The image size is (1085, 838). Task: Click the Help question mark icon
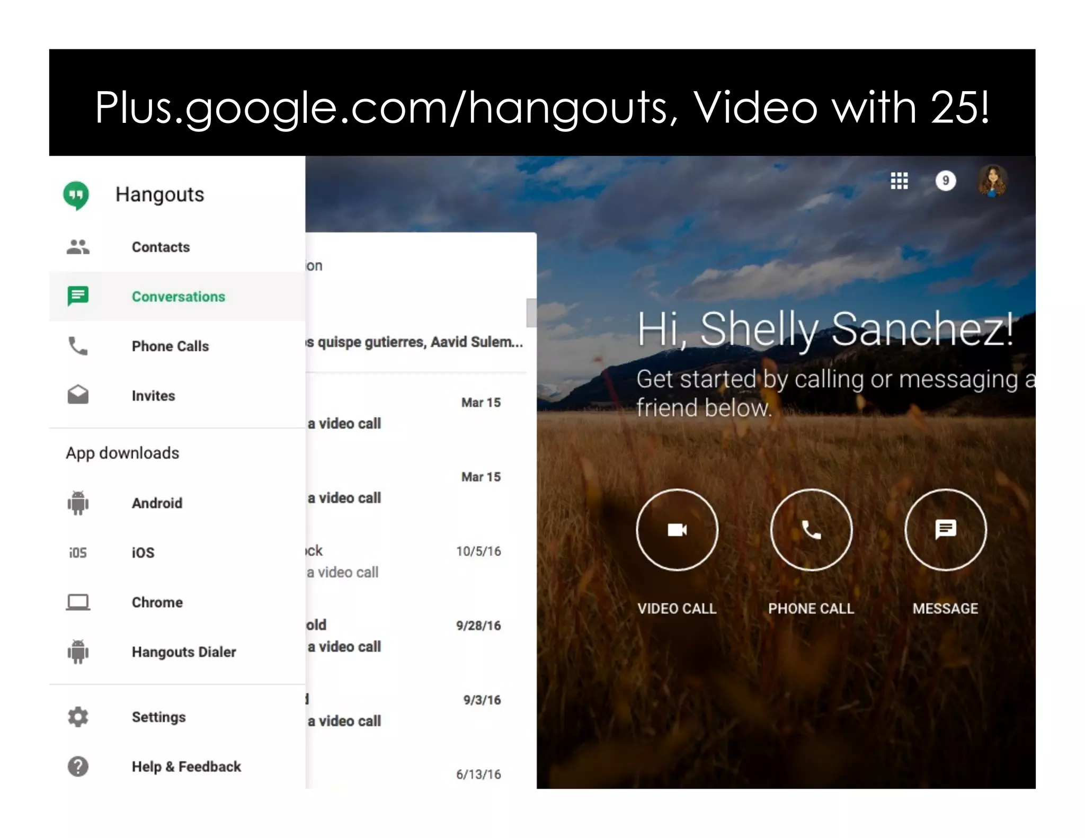click(78, 766)
